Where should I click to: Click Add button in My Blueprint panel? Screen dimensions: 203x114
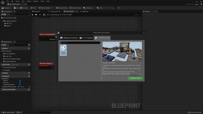pyautogui.click(x=4, y=45)
